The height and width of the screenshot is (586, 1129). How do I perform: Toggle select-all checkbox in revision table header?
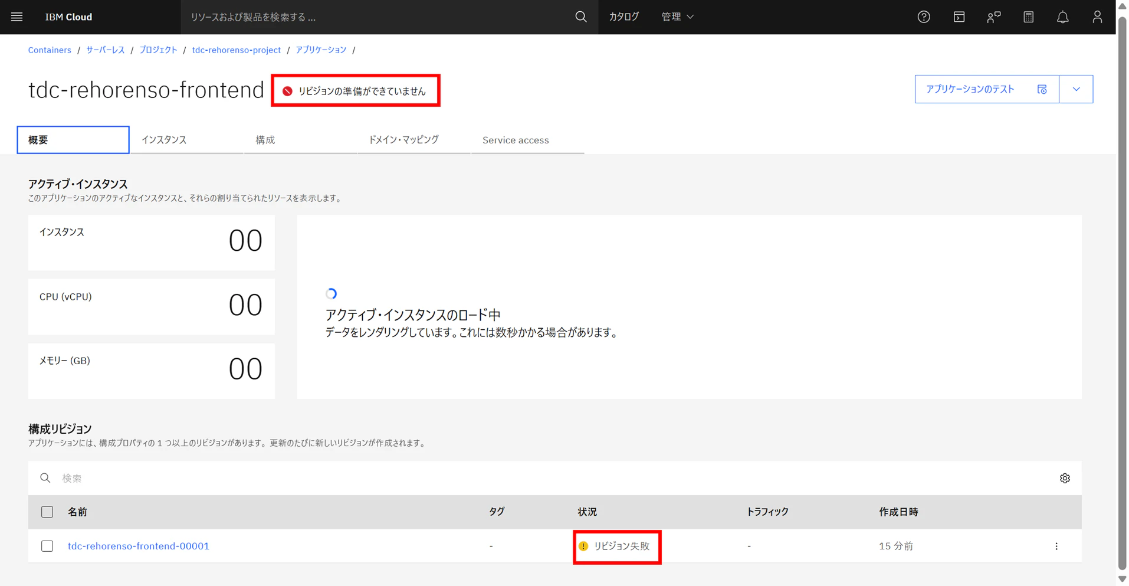pos(47,512)
